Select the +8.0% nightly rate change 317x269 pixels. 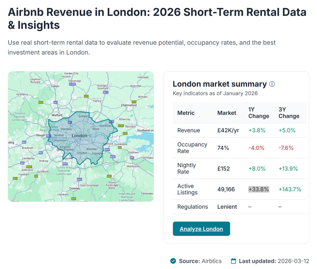coord(257,169)
